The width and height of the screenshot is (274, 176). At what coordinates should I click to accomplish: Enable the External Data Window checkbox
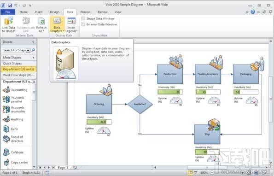pyautogui.click(x=83, y=24)
